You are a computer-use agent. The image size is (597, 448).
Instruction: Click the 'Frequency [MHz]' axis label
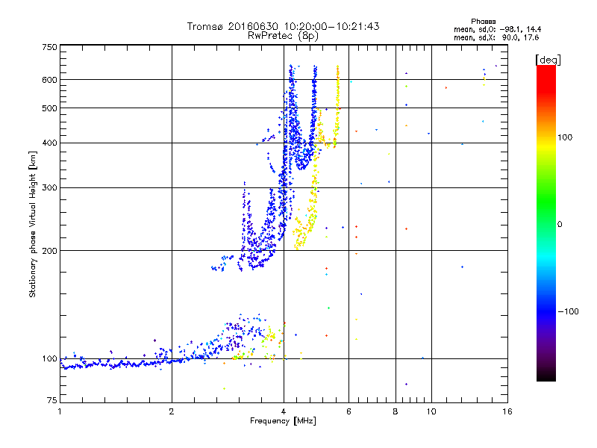283,421
